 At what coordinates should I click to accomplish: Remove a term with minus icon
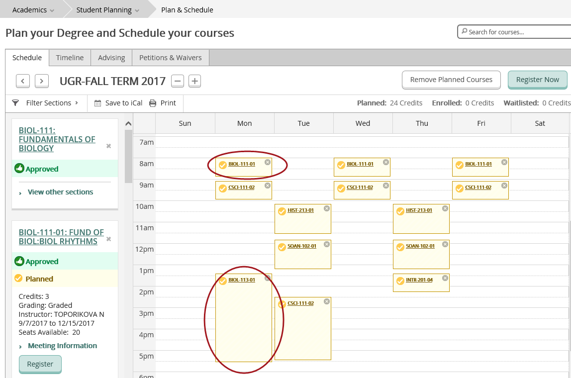pyautogui.click(x=178, y=81)
